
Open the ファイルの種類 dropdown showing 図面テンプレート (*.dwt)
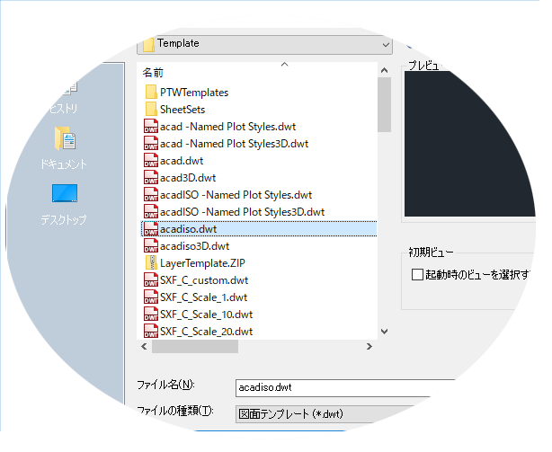[x=325, y=413]
